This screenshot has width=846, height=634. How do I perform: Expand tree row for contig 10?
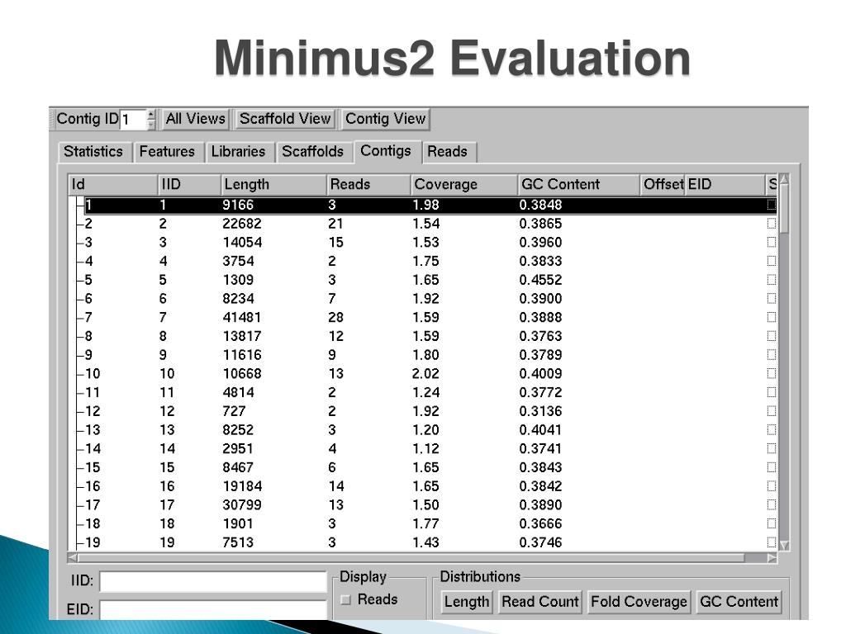[x=79, y=374]
